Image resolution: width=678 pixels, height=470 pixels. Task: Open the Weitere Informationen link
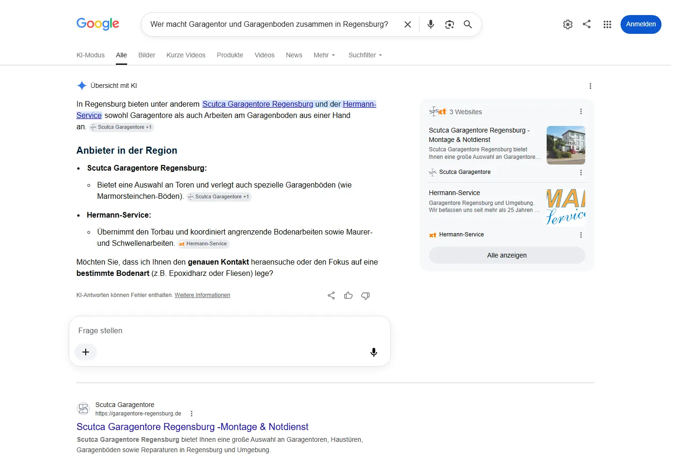[202, 295]
